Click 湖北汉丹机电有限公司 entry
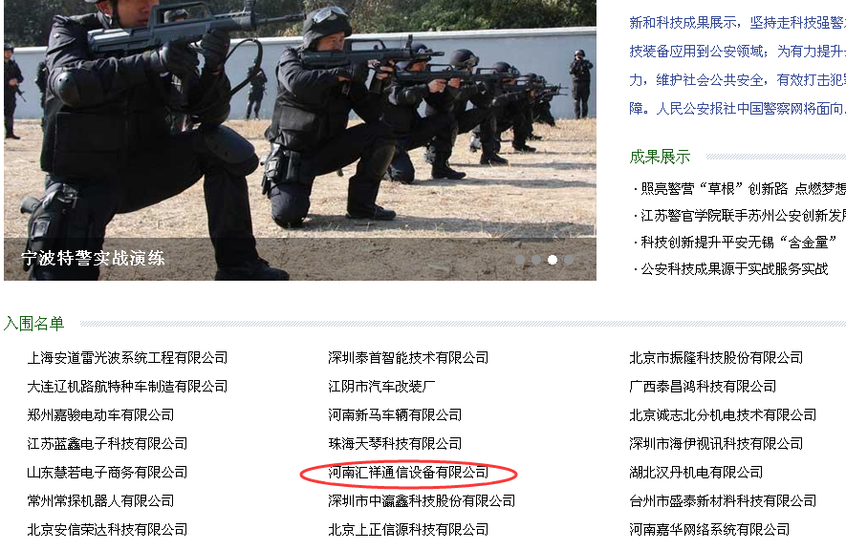The image size is (846, 550). [696, 473]
